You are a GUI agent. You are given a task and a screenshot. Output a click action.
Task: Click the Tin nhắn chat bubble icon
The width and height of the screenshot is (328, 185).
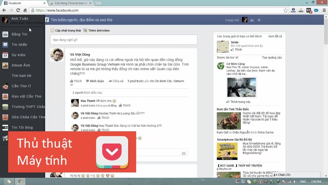(x=5, y=45)
